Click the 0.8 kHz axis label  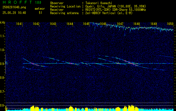[2, 78]
